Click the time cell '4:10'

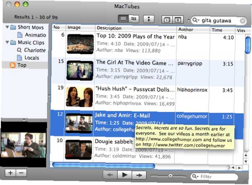[228, 37]
